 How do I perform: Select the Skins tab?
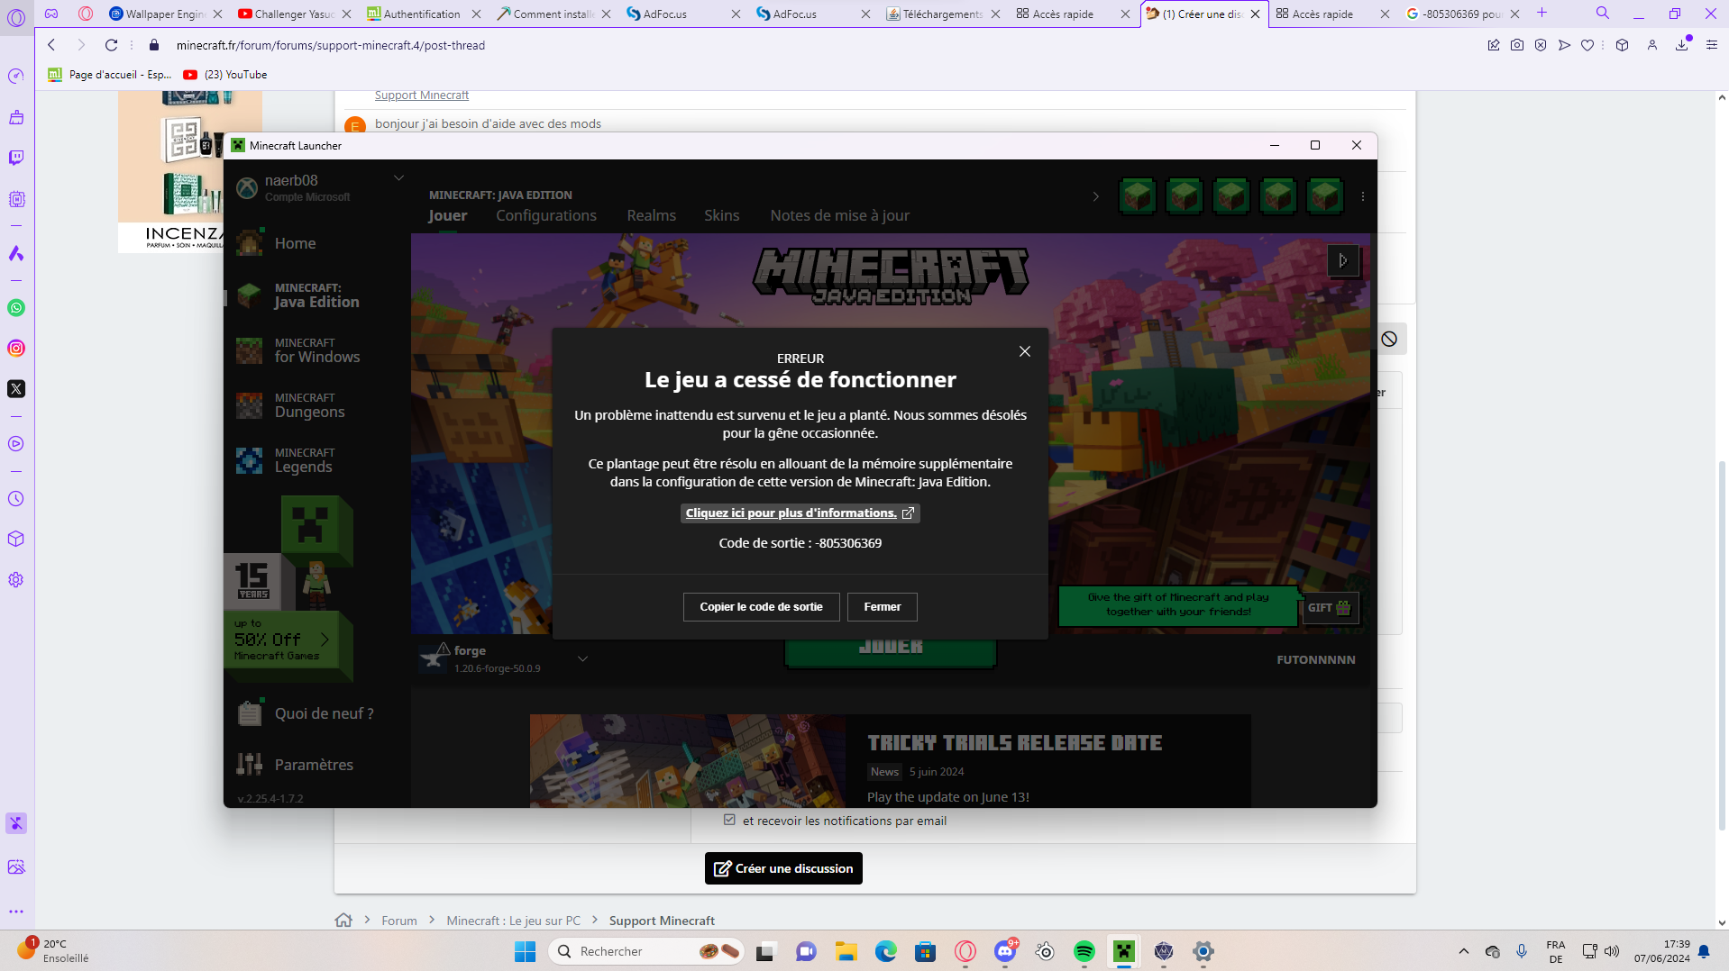click(721, 215)
